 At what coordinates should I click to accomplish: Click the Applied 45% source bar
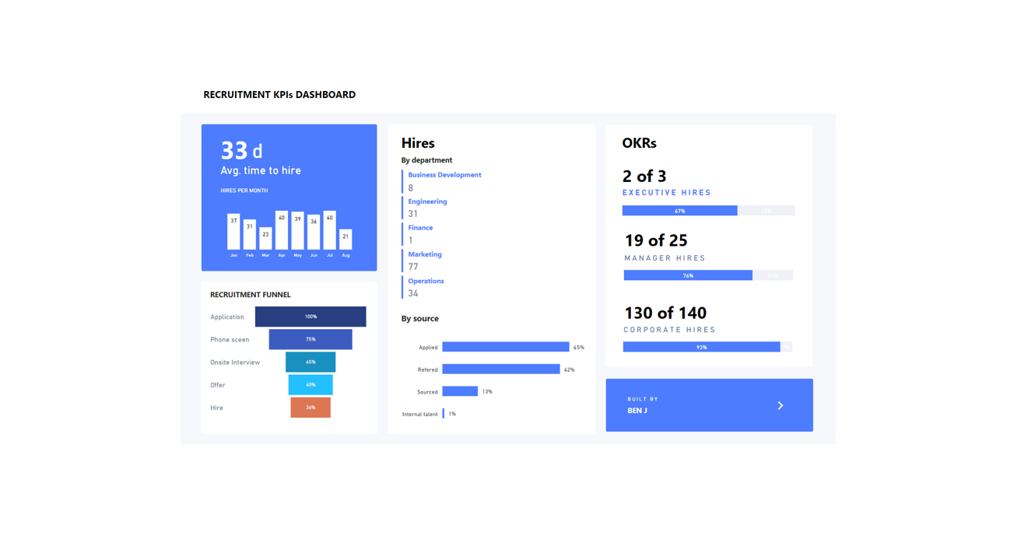[x=506, y=347]
